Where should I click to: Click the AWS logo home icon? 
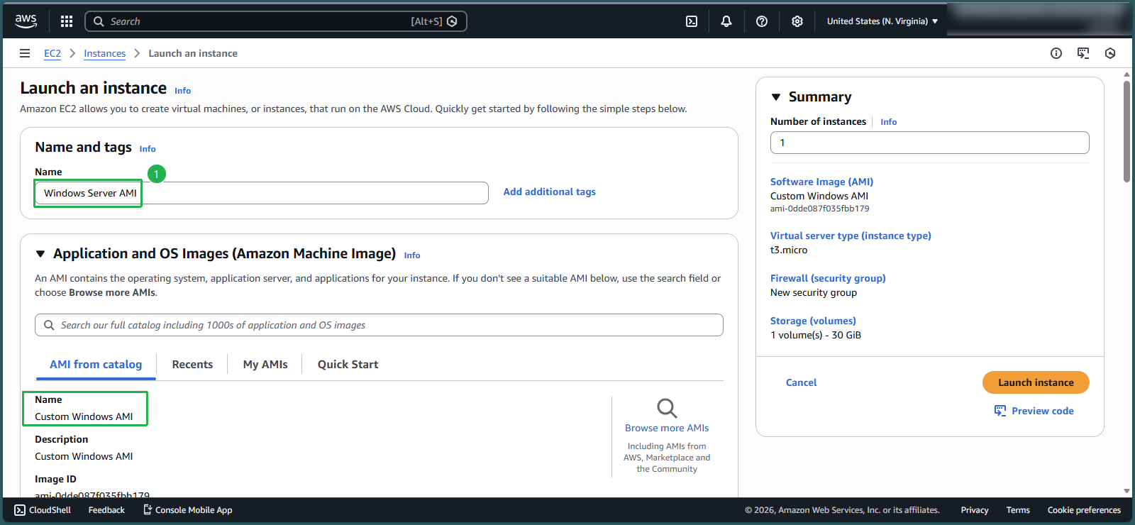tap(26, 21)
